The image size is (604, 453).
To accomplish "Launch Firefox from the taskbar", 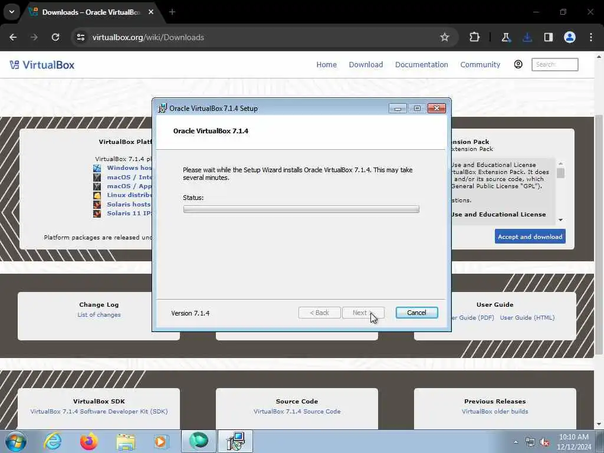I will 88,441.
